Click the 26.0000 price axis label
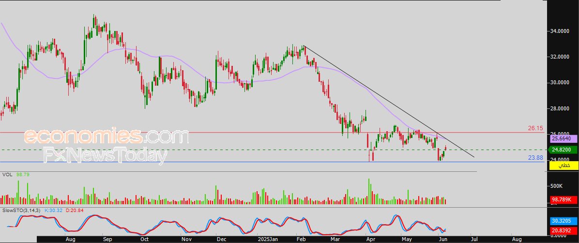This screenshot has height=243, width=579. point(560,134)
